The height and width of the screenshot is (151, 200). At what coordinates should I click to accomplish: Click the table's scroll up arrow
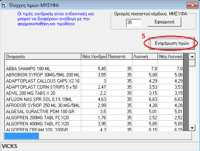point(192,57)
